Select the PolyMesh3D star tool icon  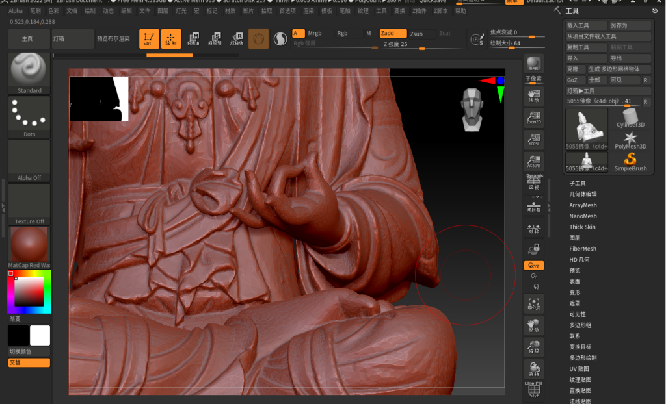tap(630, 140)
